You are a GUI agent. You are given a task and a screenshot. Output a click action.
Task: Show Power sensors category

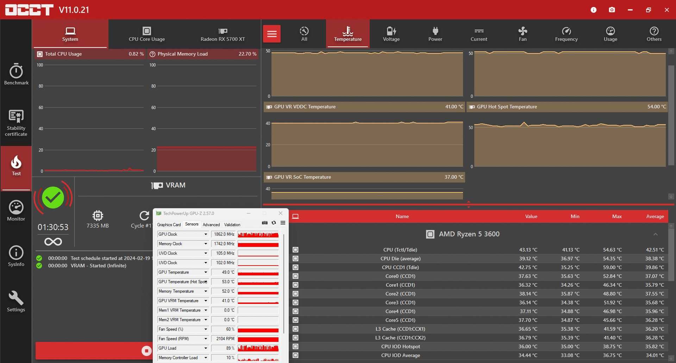tap(435, 34)
